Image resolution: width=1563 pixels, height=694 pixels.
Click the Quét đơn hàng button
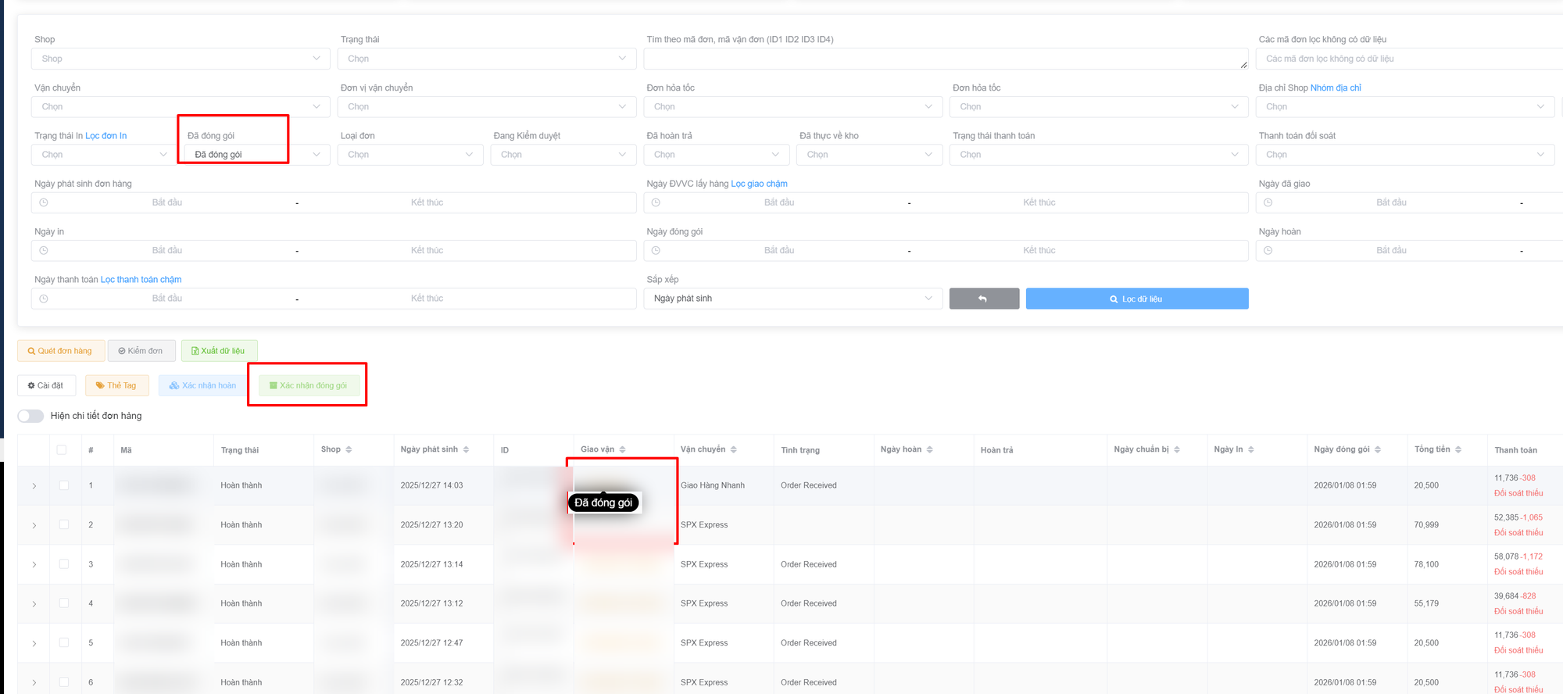pyautogui.click(x=61, y=351)
